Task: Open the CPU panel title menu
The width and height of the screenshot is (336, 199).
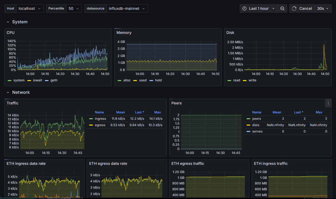Action: tap(11, 33)
